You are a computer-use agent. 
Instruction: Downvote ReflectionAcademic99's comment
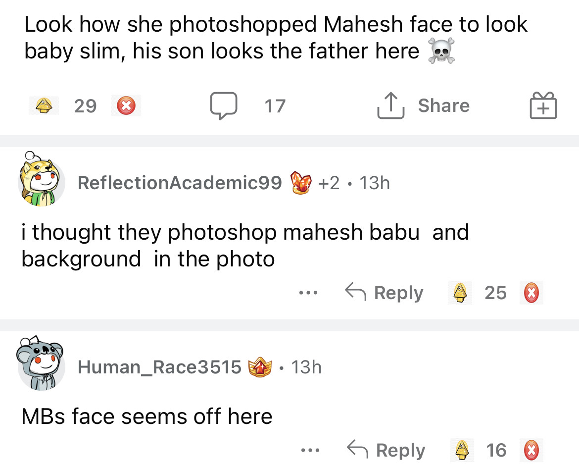531,293
